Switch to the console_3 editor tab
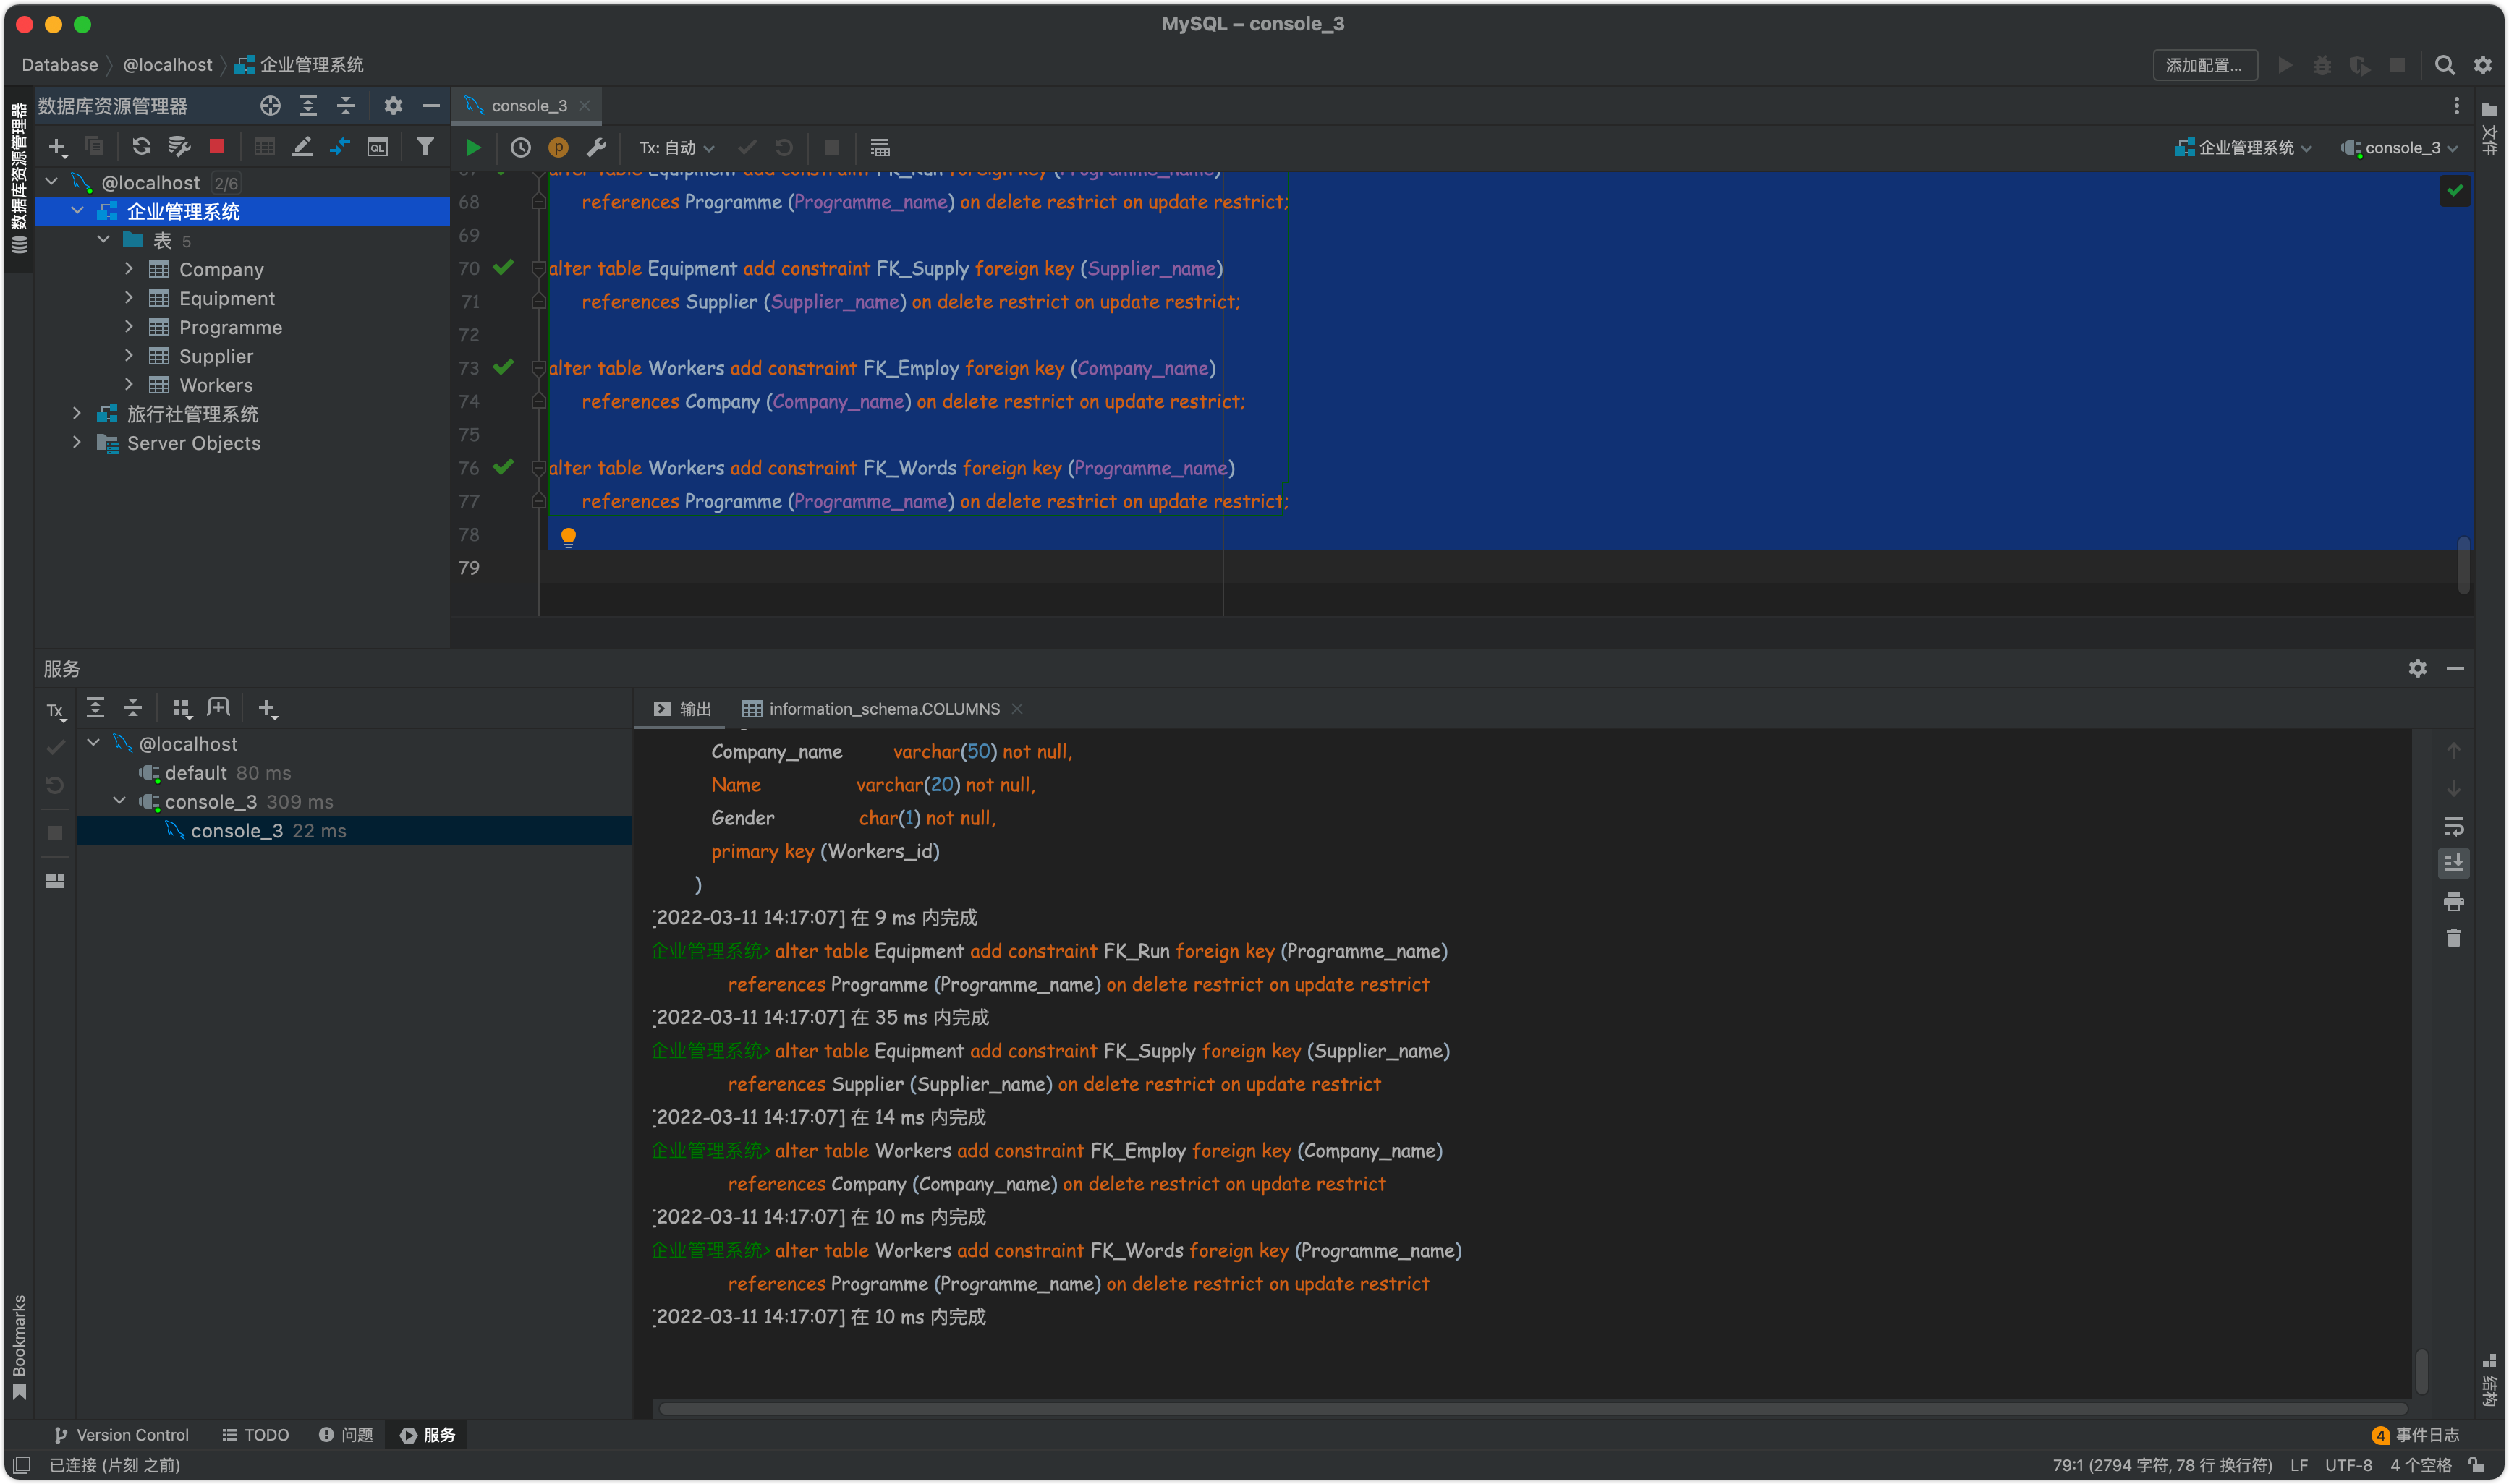The height and width of the screenshot is (1484, 2509). point(528,106)
